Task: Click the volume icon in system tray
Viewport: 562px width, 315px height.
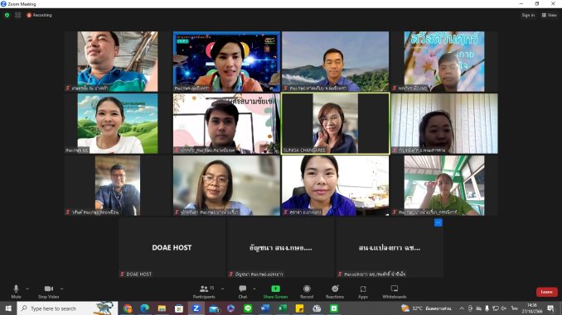Action: 504,308
